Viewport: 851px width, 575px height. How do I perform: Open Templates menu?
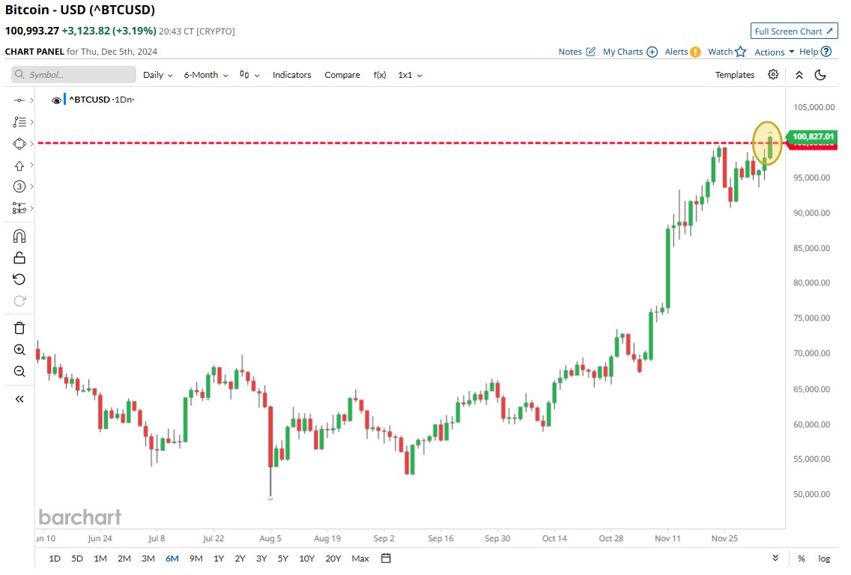(734, 75)
